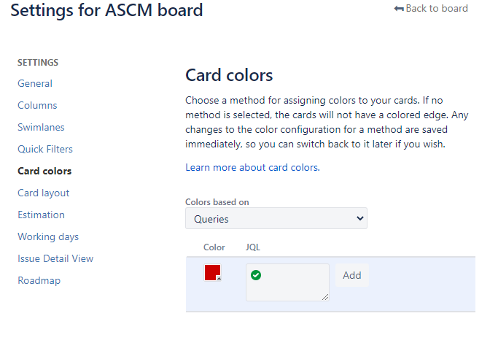
Task: Select Swimlanes in the settings sidebar
Action: [x=42, y=127]
